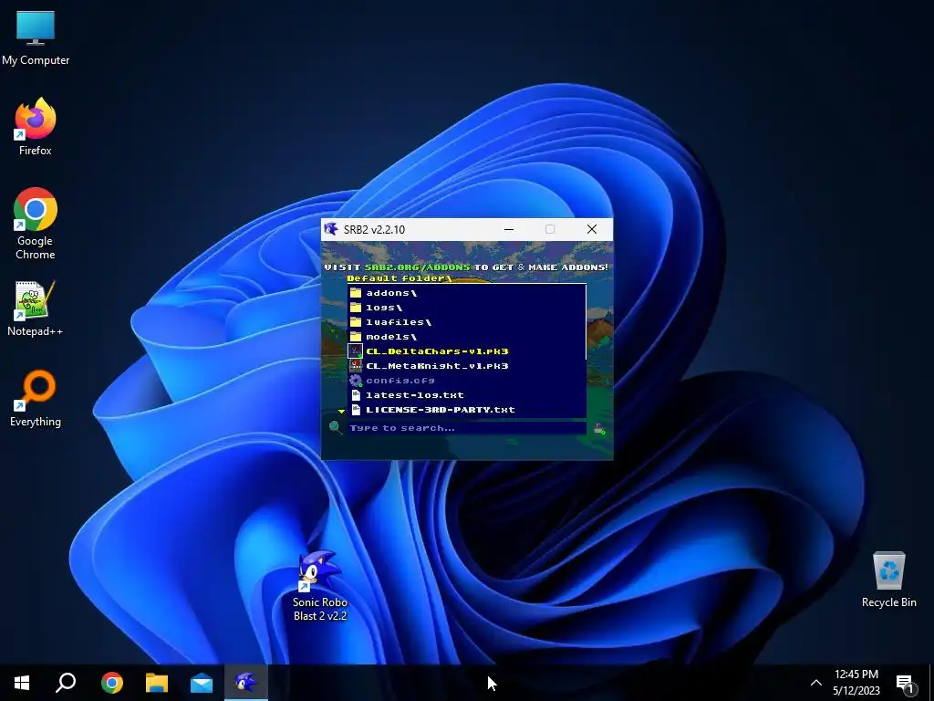Screen dimensions: 934x701
Task: Select the config.cfg filename
Action: (400, 381)
